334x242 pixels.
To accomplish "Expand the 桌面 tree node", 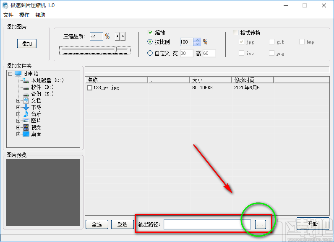I will click(x=18, y=134).
